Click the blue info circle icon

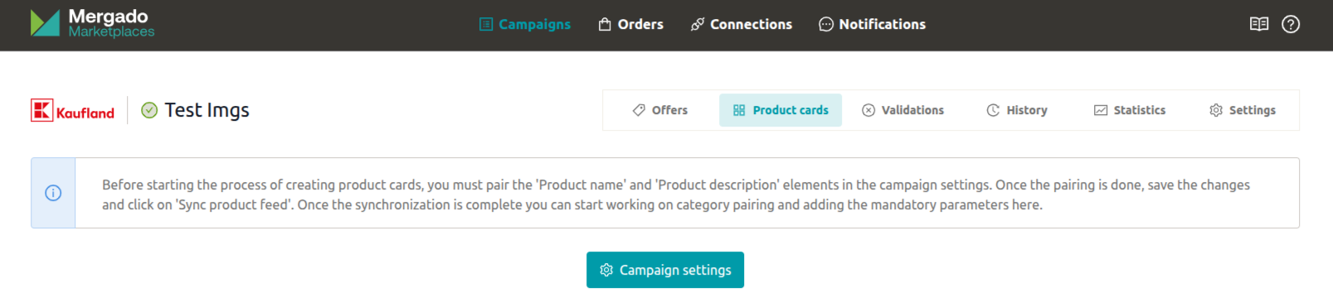pos(53,193)
